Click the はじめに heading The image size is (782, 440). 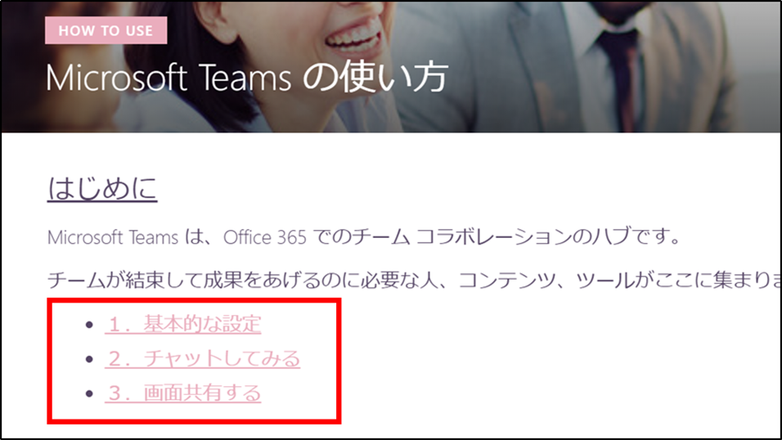102,189
